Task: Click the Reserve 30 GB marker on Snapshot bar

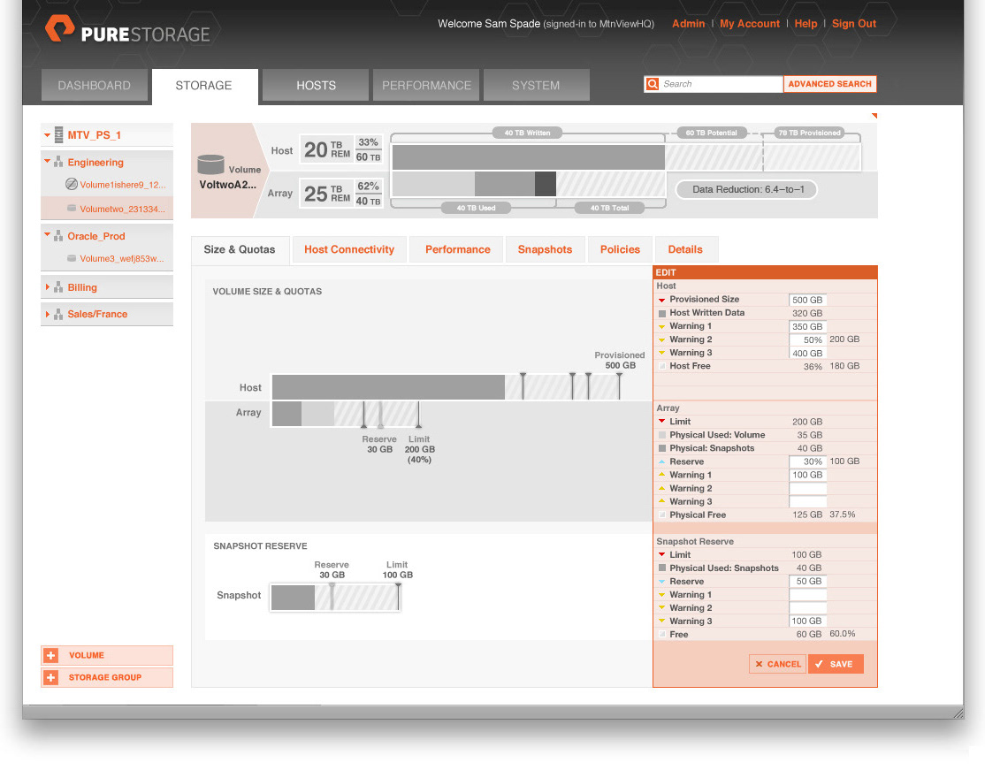Action: pyautogui.click(x=332, y=597)
